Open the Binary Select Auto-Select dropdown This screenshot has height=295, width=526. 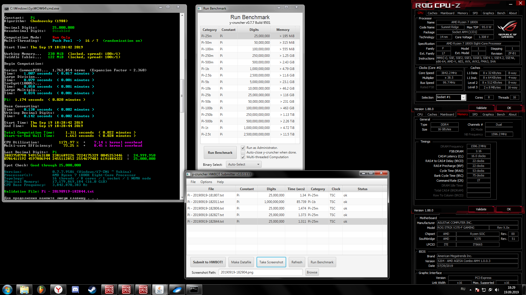244,164
